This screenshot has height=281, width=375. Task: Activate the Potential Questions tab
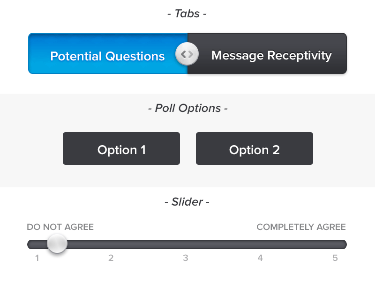coord(107,55)
